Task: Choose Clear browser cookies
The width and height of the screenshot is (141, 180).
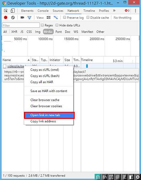Action: point(49,106)
